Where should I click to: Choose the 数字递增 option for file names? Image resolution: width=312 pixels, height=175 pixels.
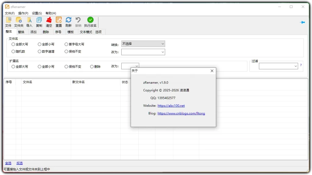40,51
